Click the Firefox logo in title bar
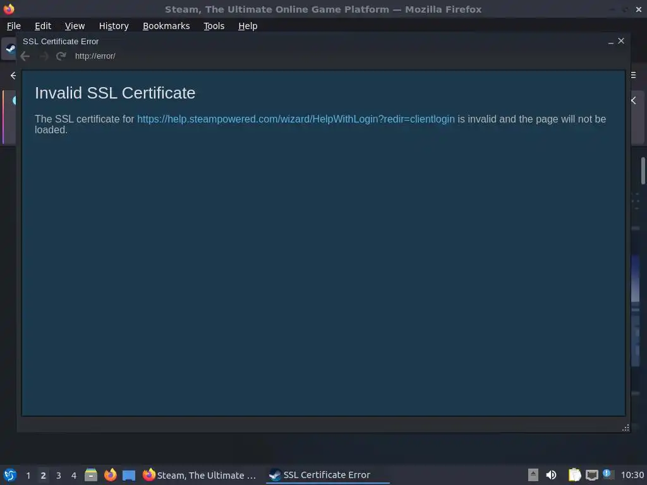This screenshot has height=485, width=647. [9, 9]
